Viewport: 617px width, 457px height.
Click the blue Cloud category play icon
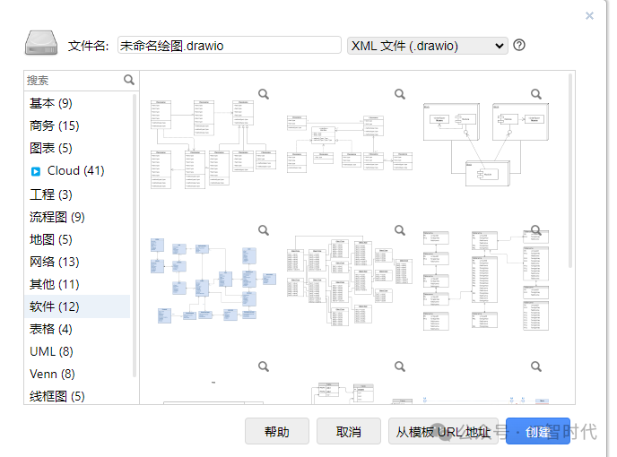click(x=36, y=171)
